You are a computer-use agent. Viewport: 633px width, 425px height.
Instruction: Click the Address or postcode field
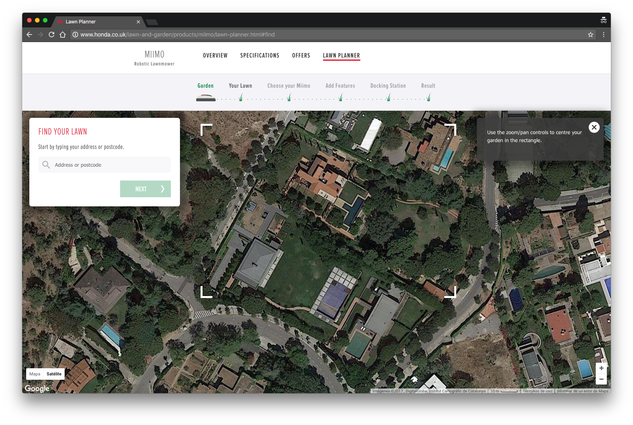(x=105, y=165)
